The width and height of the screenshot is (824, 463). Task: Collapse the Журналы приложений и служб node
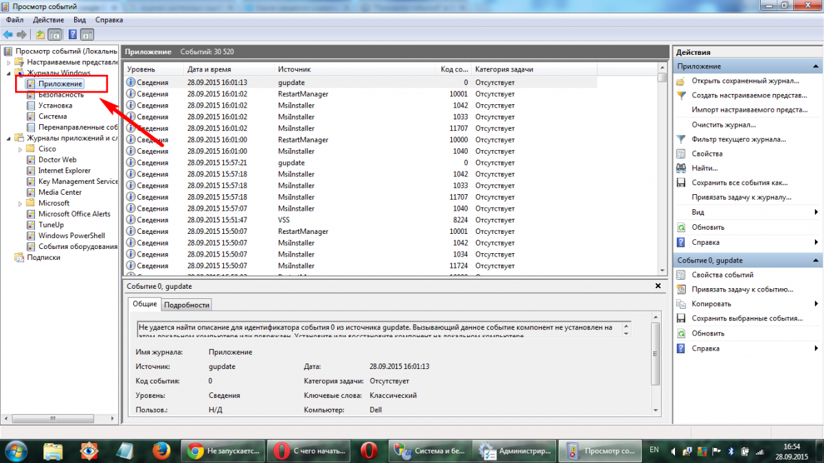point(9,138)
